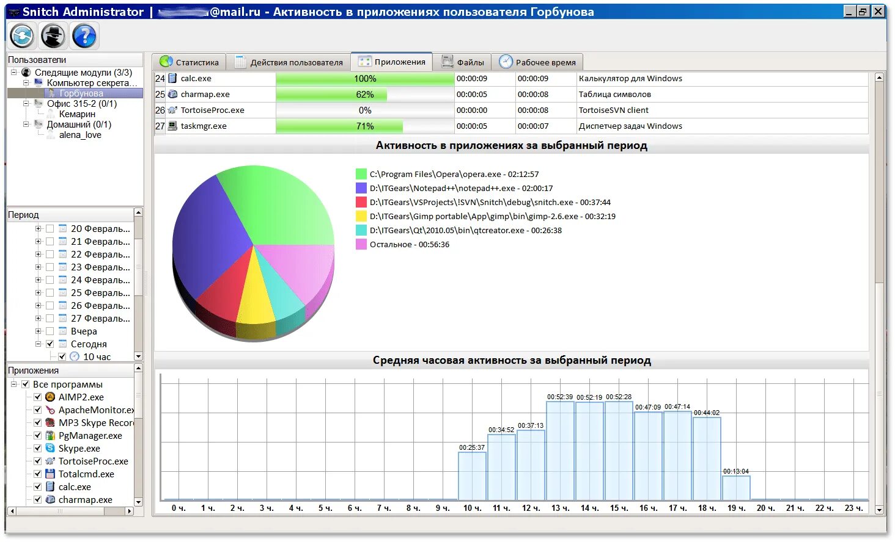The image size is (895, 542).
Task: Switch to the Рабочее время tab
Action: coord(537,62)
